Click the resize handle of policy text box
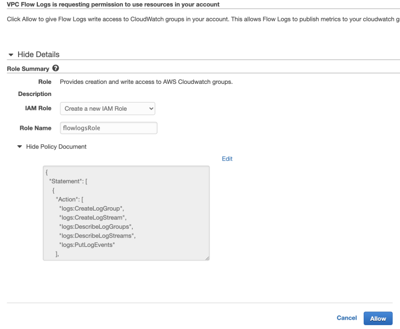The height and width of the screenshot is (329, 400). [207, 258]
